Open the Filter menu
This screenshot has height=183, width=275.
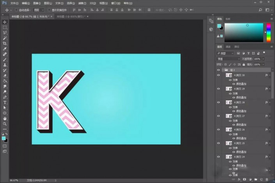[x=82, y=3]
